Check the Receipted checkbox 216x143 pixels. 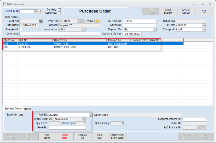pyautogui.click(x=21, y=30)
